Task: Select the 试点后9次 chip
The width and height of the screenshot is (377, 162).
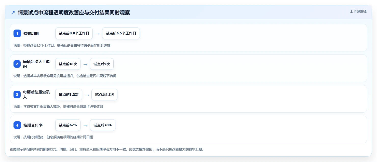Action: [x=102, y=64]
